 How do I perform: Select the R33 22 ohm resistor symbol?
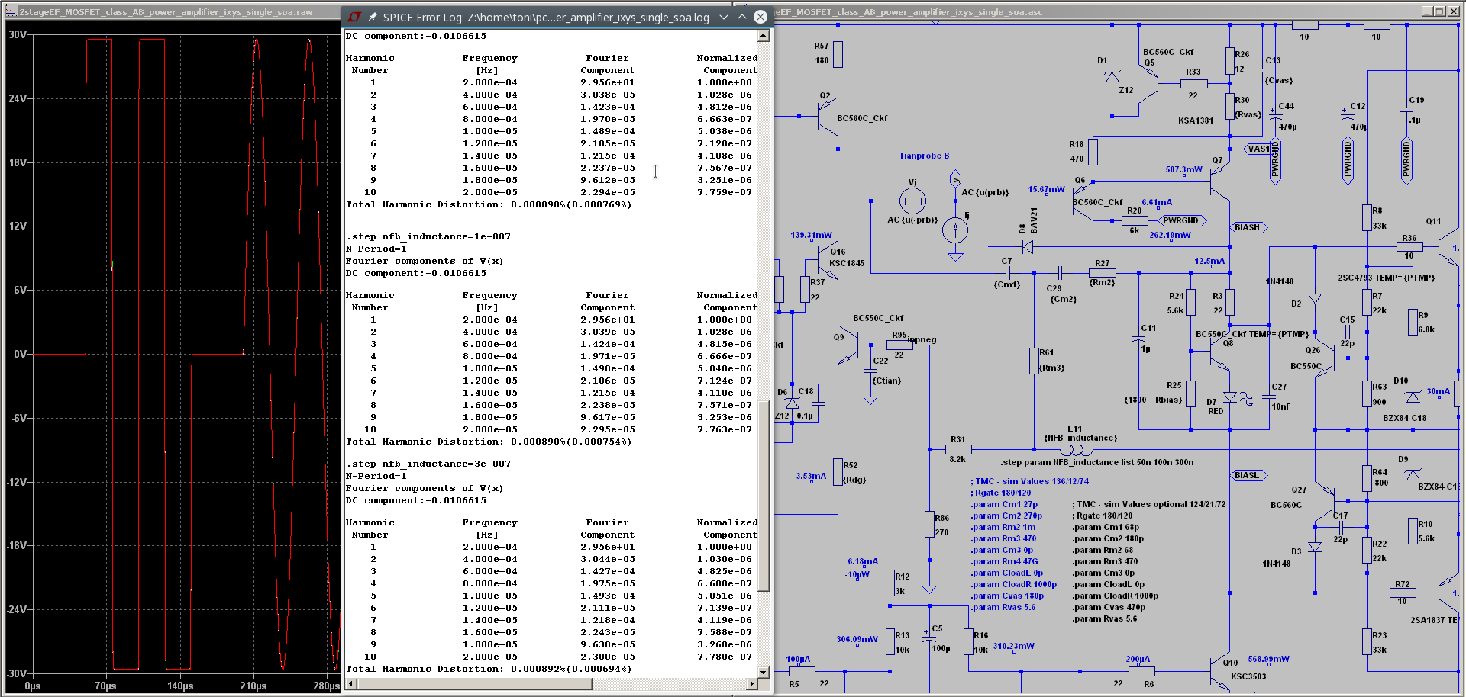click(x=1193, y=83)
